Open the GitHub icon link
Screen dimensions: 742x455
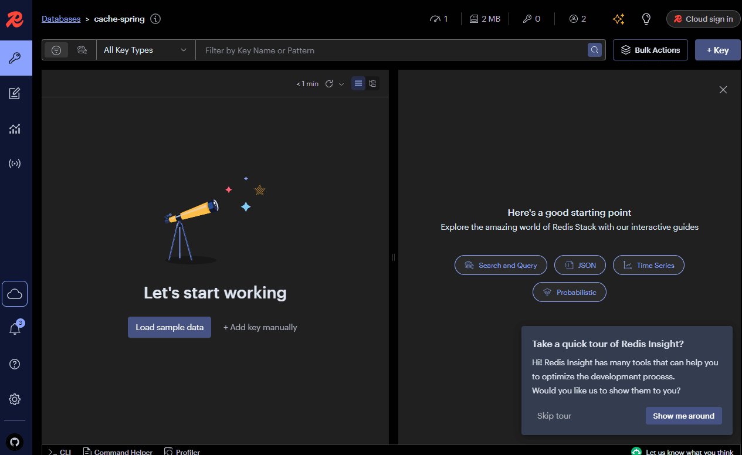[x=15, y=442]
